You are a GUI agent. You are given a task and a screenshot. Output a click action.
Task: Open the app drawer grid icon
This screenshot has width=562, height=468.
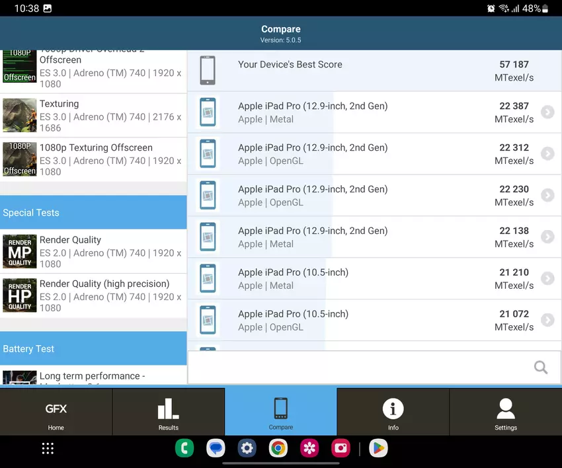pyautogui.click(x=48, y=449)
